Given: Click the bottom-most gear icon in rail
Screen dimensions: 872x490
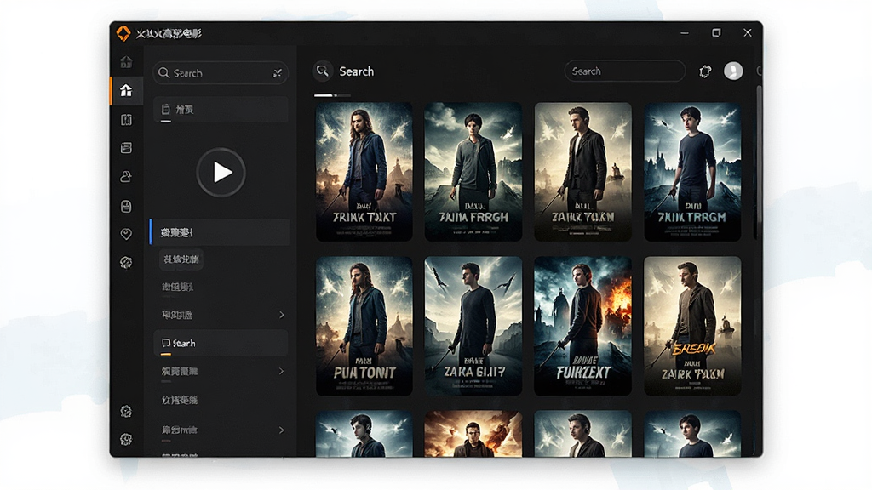Looking at the screenshot, I should 126,439.
